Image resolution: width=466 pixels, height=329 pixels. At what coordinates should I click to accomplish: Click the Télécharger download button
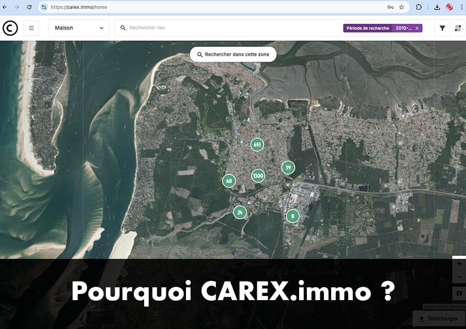[x=439, y=319]
